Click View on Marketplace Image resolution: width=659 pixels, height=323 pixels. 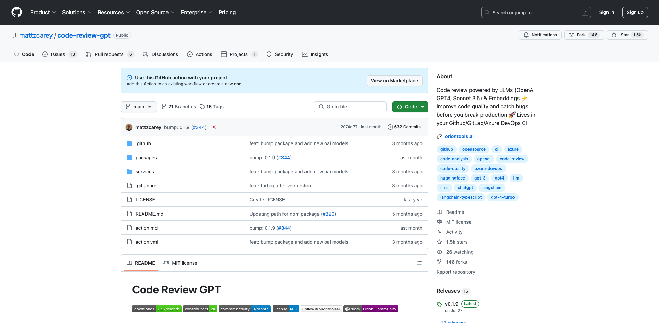(394, 81)
